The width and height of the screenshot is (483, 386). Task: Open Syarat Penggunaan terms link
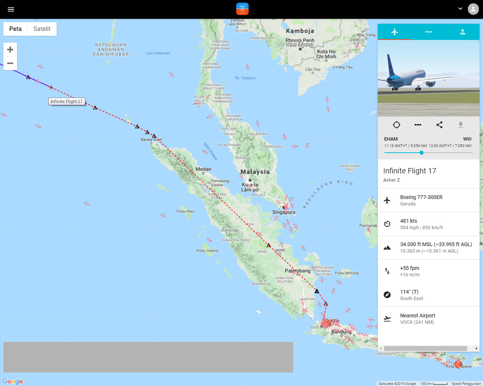466,384
